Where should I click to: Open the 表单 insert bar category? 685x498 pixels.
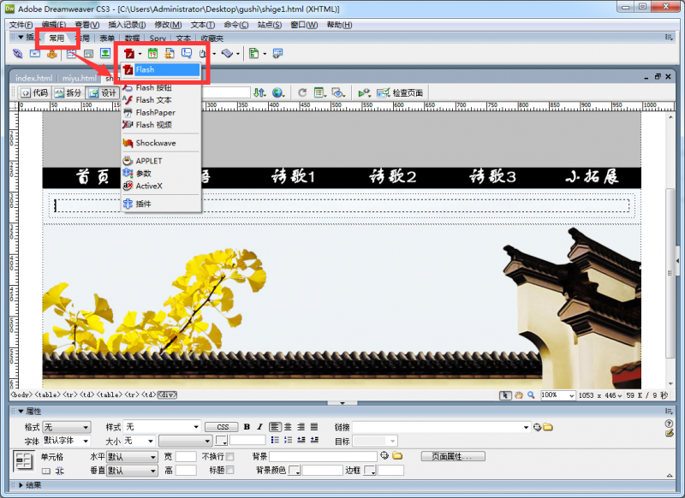click(107, 38)
